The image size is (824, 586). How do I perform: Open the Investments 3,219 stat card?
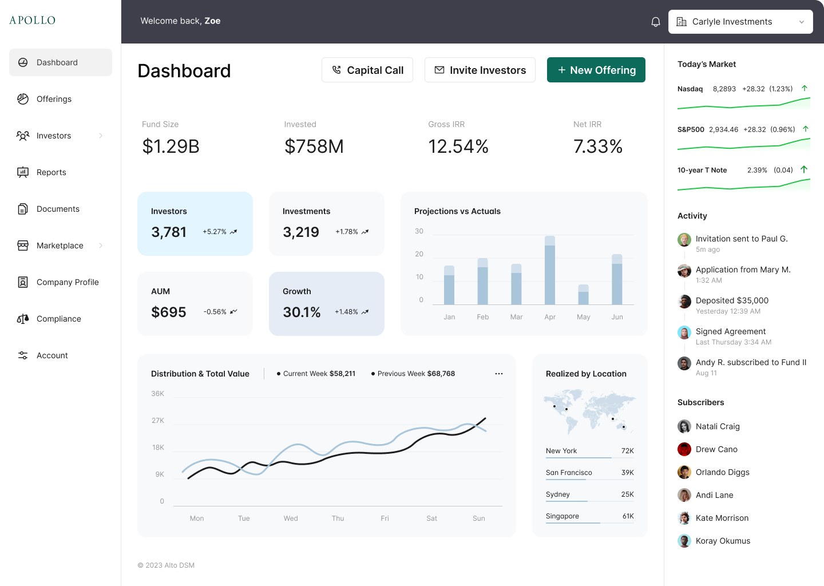point(327,224)
